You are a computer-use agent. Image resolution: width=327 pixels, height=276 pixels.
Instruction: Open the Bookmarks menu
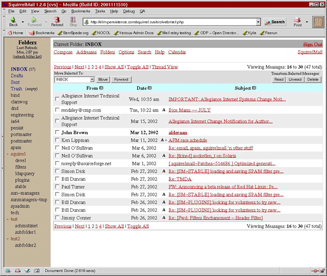(81, 11)
